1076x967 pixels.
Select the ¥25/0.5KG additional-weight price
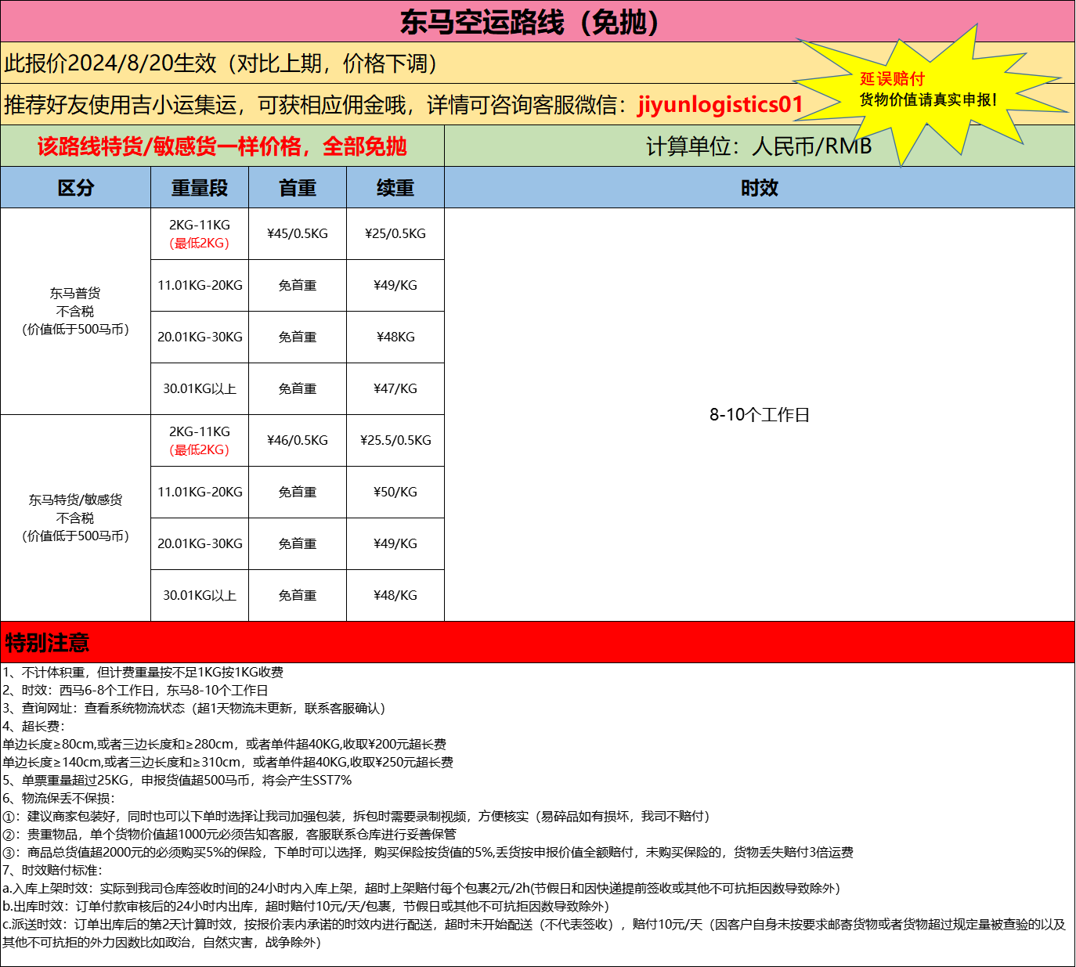[x=395, y=234]
